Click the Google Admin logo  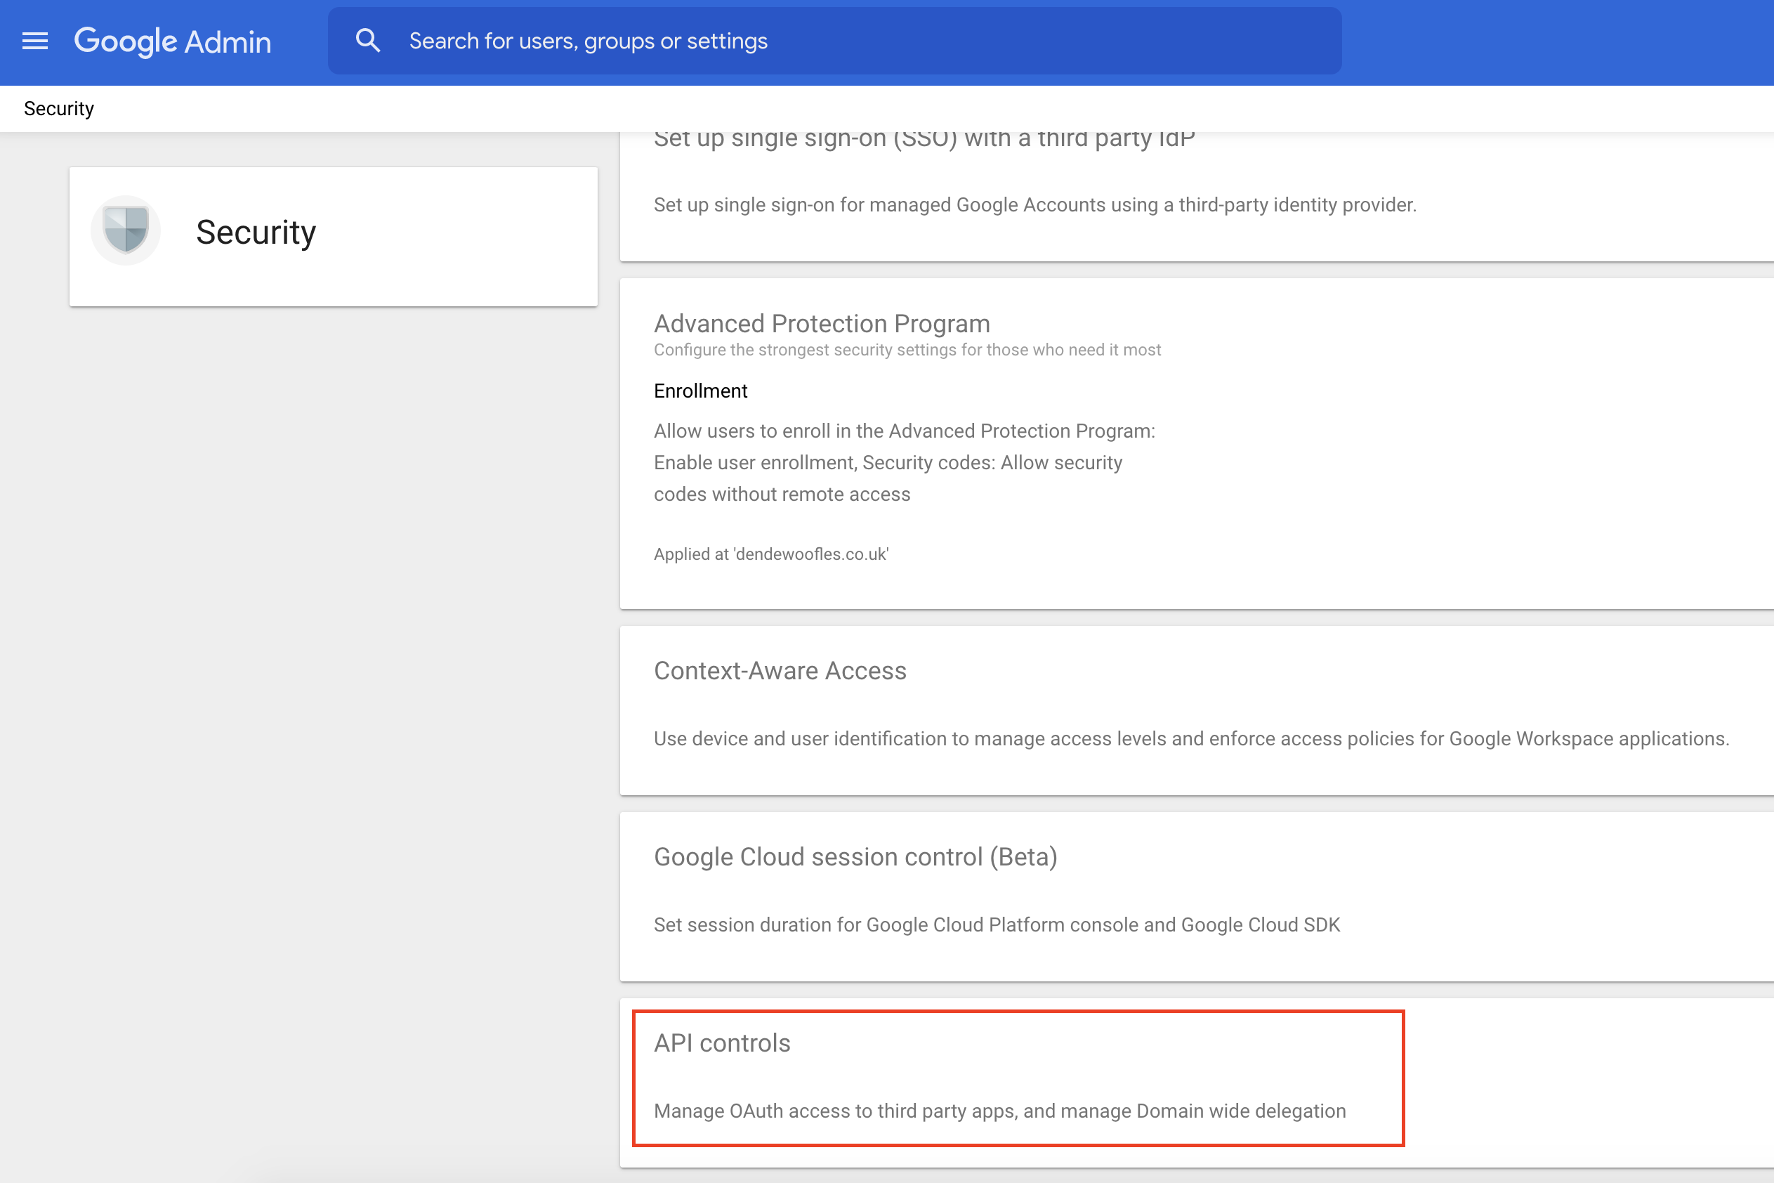click(173, 41)
